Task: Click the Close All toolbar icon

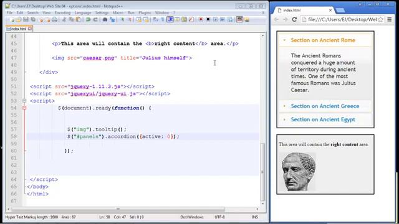Action: (x=48, y=19)
